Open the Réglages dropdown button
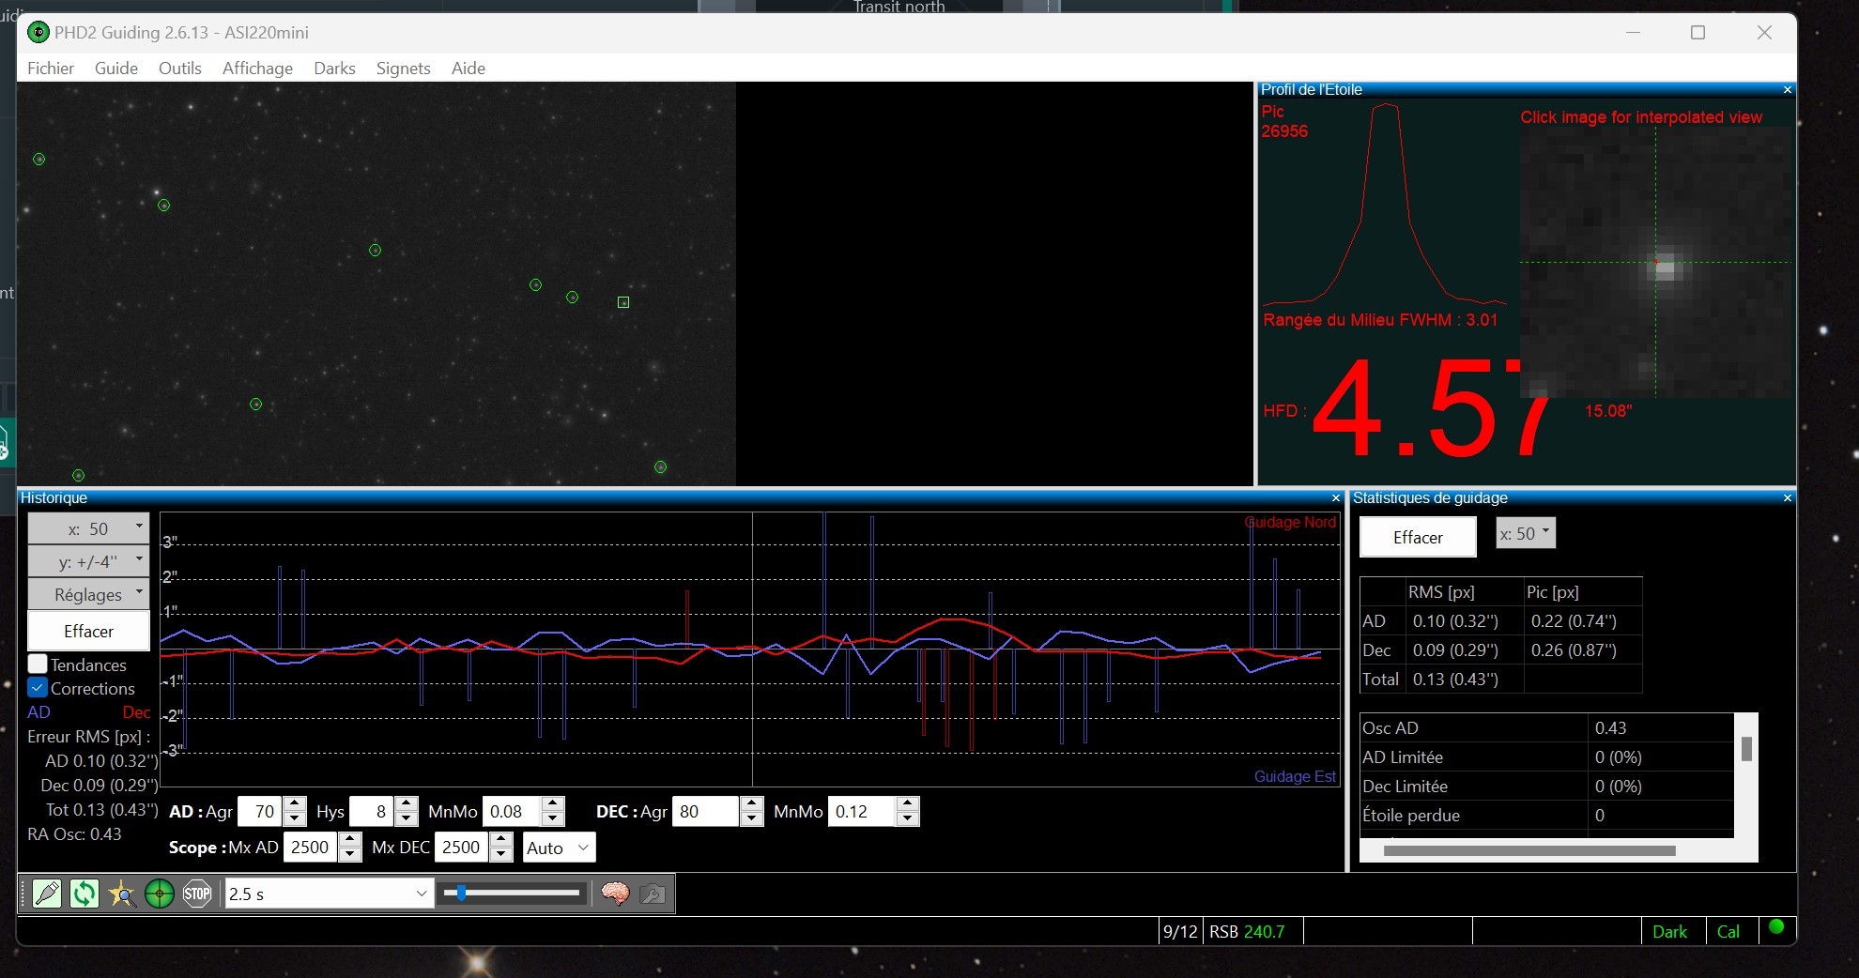Viewport: 1859px width, 978px height. tap(88, 594)
